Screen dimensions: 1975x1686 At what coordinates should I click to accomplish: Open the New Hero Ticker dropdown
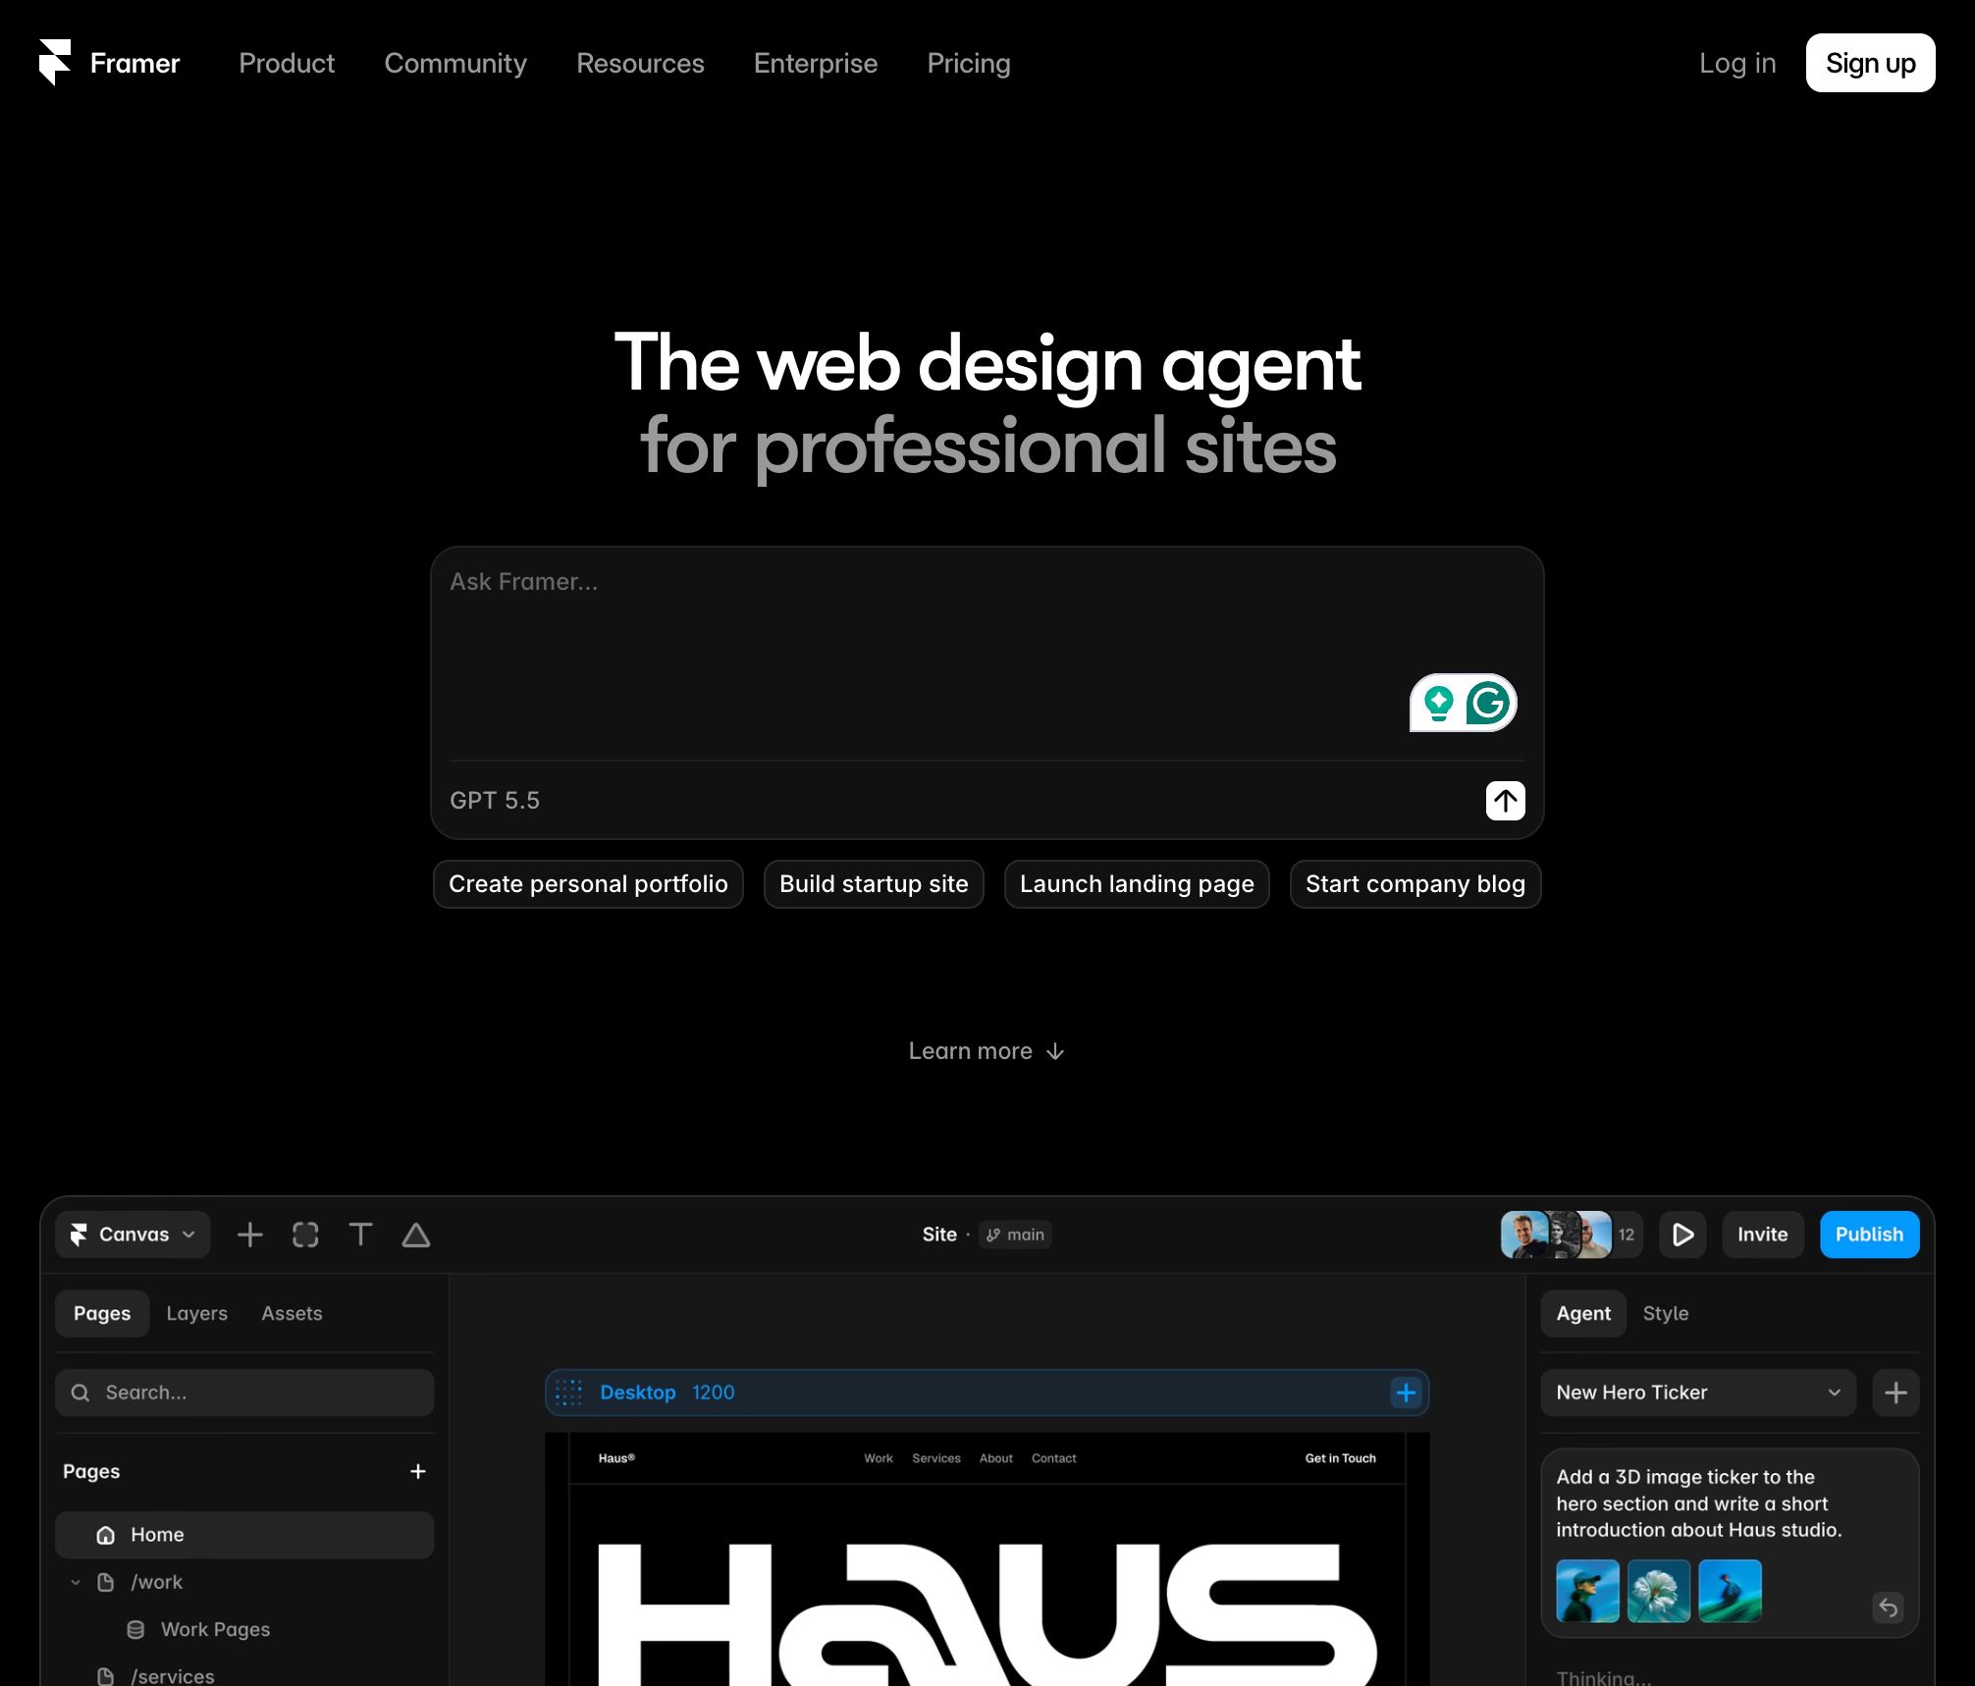(1698, 1393)
